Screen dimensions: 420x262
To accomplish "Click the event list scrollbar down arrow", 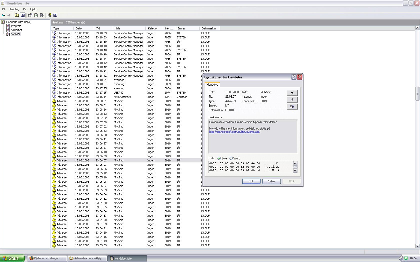I will point(417,246).
